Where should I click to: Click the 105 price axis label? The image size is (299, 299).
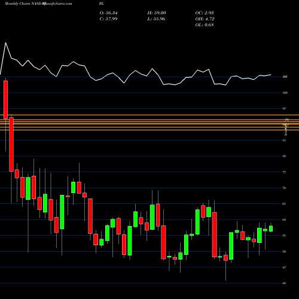pos(285,77)
